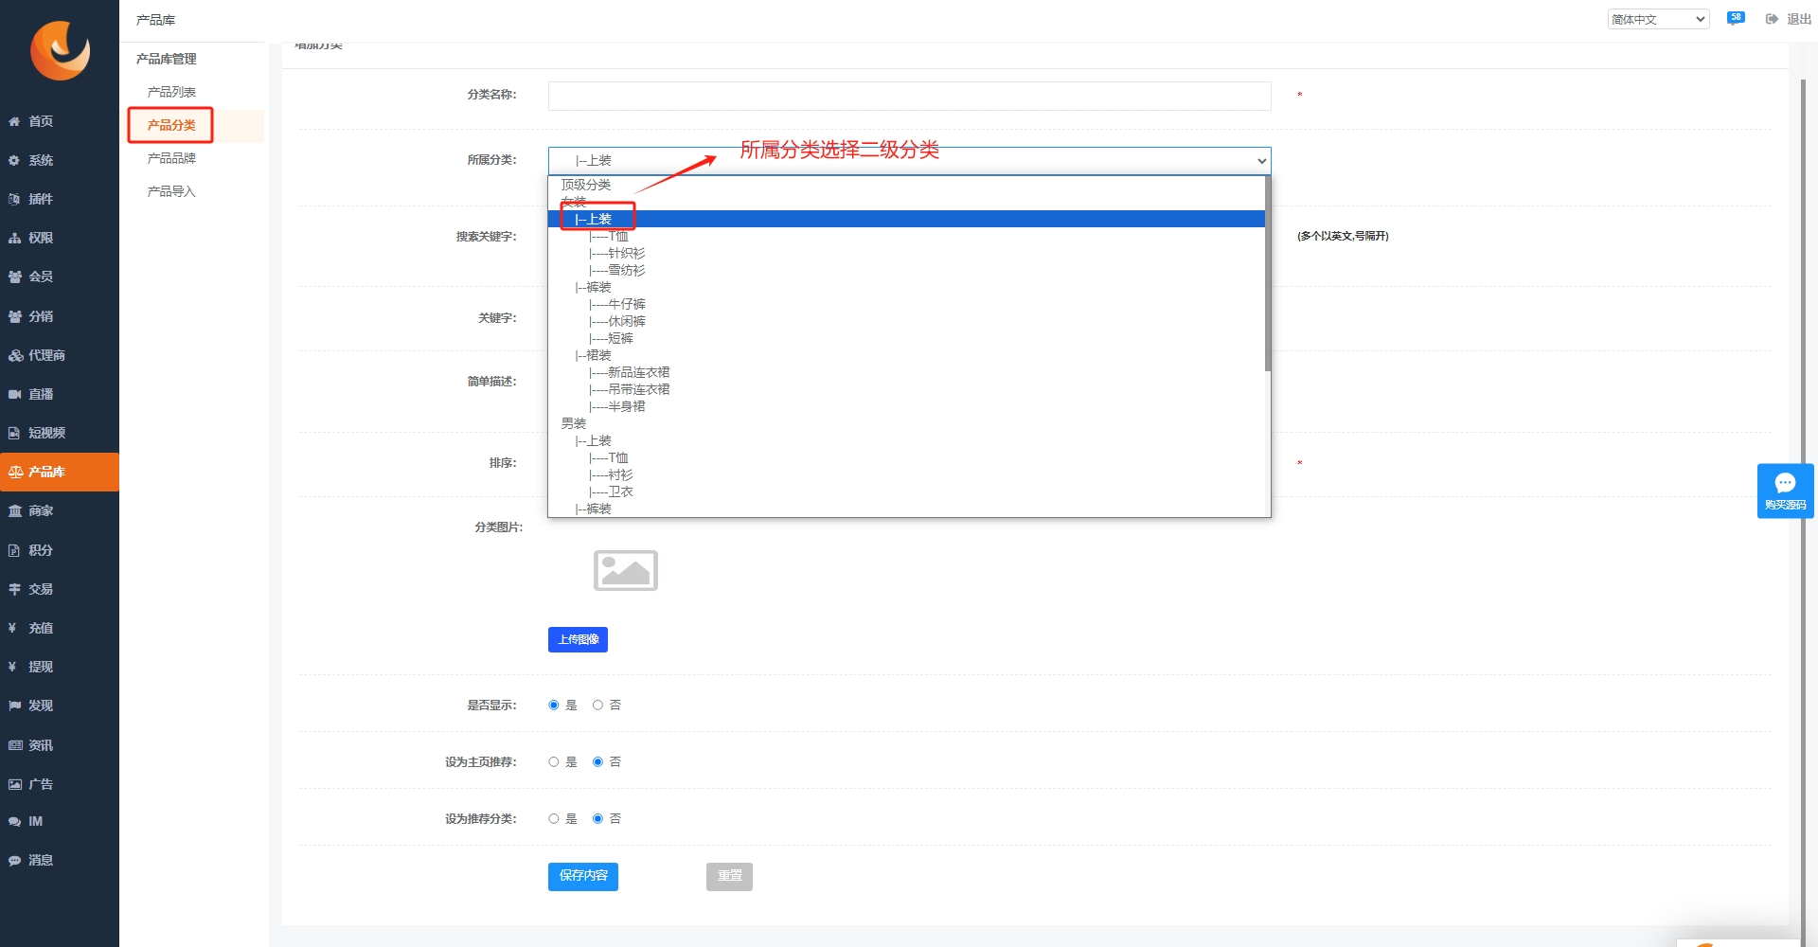The image size is (1818, 947).
Task: Open the 系统 system settings menu
Action: pos(60,160)
